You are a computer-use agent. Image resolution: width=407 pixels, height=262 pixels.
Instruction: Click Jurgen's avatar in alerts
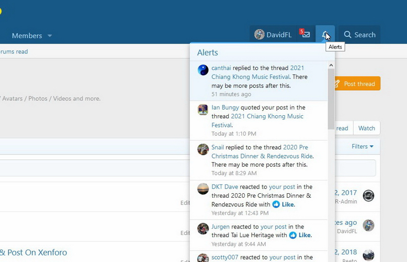coord(203,228)
